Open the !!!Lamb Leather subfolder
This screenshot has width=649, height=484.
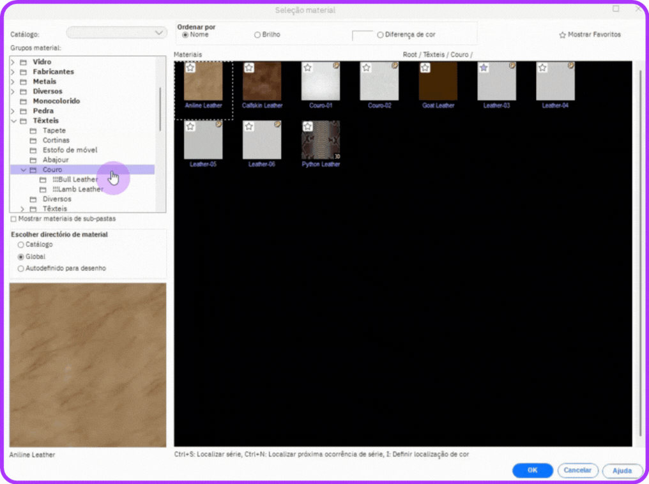pos(77,190)
